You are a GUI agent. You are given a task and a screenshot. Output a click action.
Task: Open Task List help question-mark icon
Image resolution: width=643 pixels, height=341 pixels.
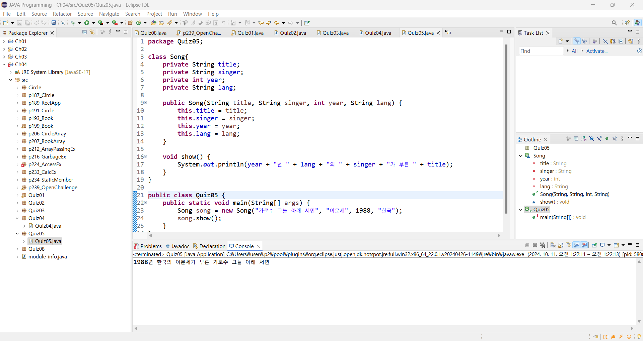click(639, 51)
